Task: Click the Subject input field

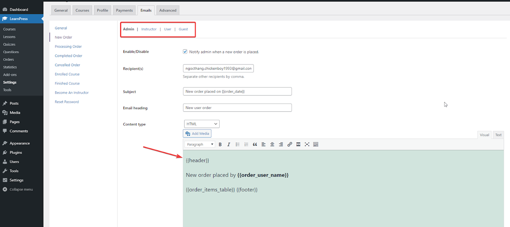Action: [237, 91]
